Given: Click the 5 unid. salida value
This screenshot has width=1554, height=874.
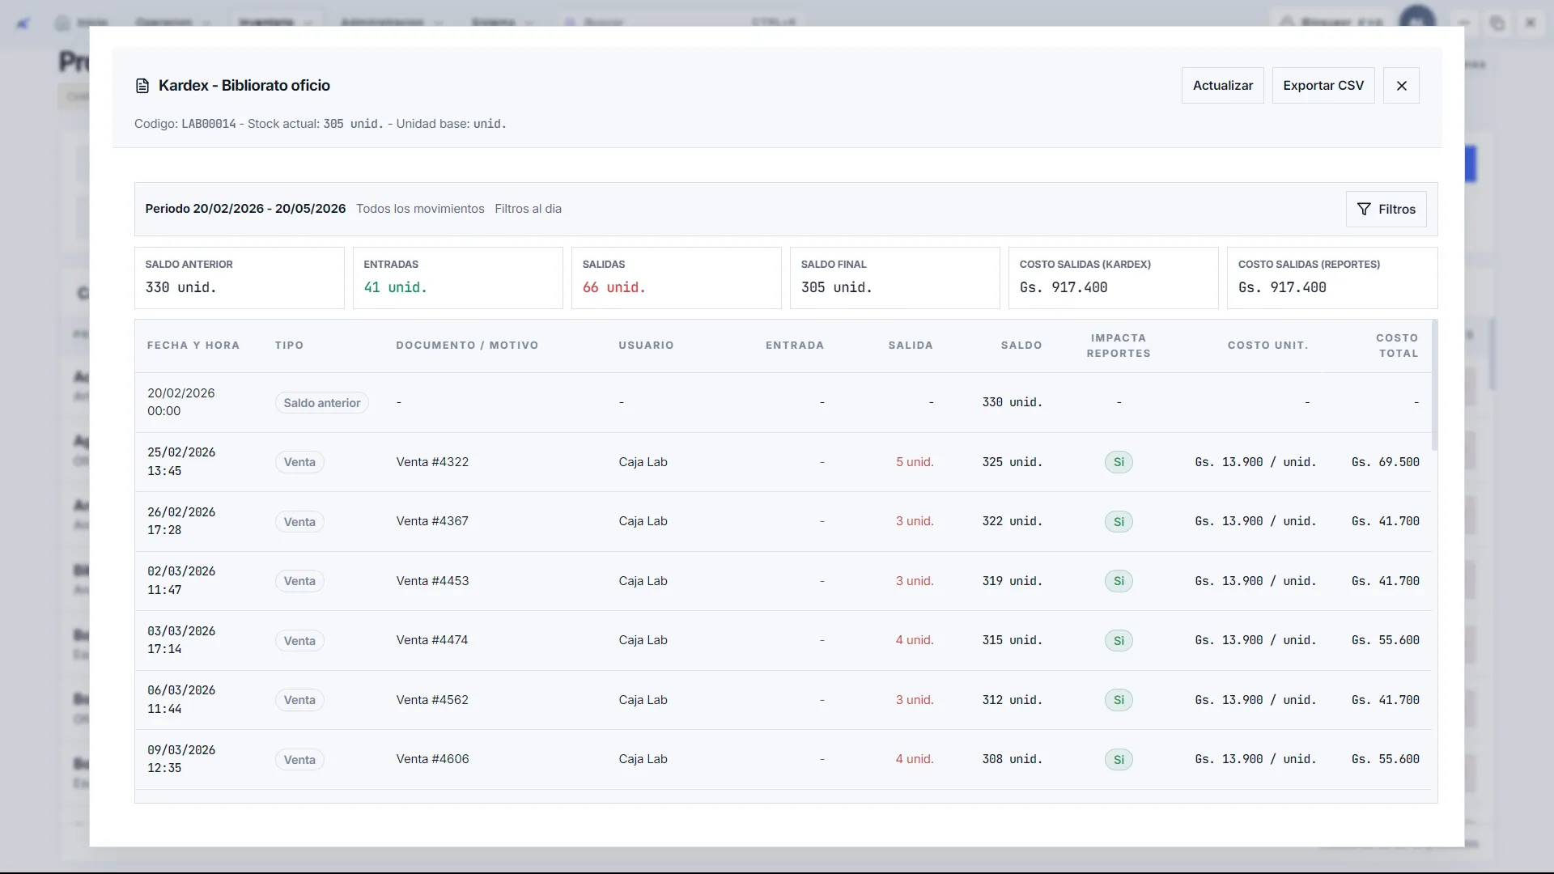Looking at the screenshot, I should point(915,462).
